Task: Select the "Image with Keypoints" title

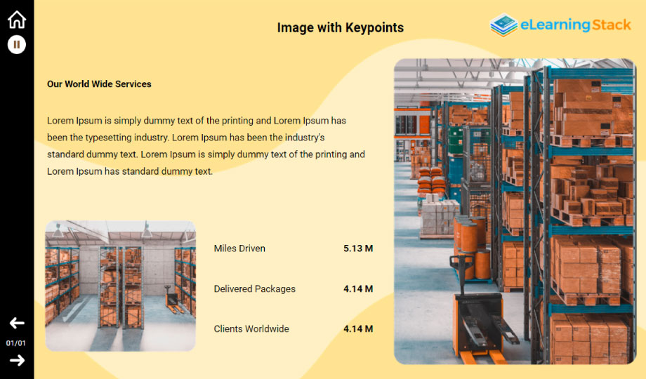Action: pos(340,28)
